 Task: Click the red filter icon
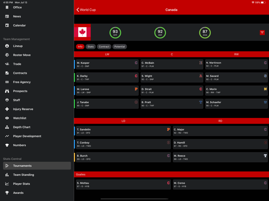pos(262,33)
